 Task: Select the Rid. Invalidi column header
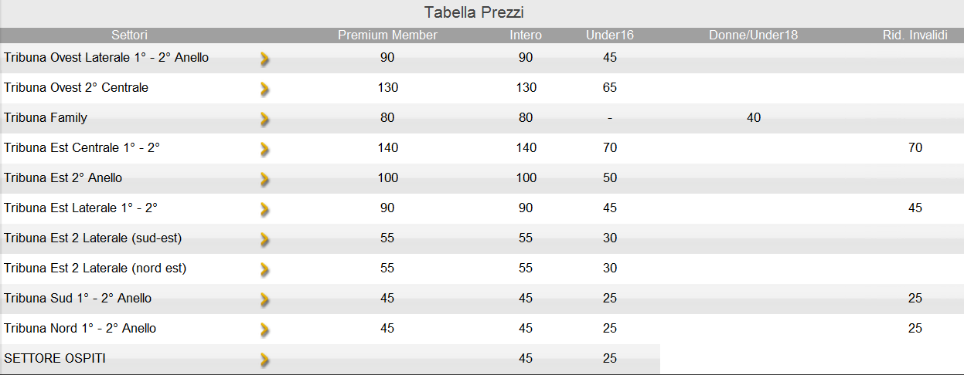point(915,35)
